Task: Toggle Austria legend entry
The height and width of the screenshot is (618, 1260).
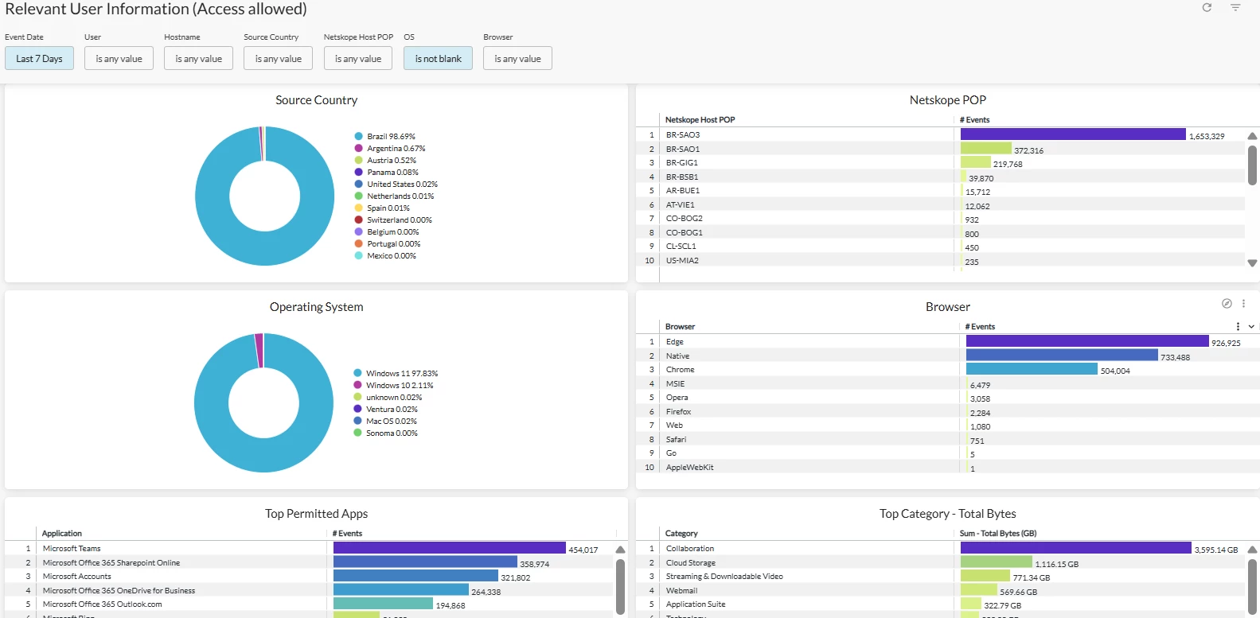Action: 385,160
